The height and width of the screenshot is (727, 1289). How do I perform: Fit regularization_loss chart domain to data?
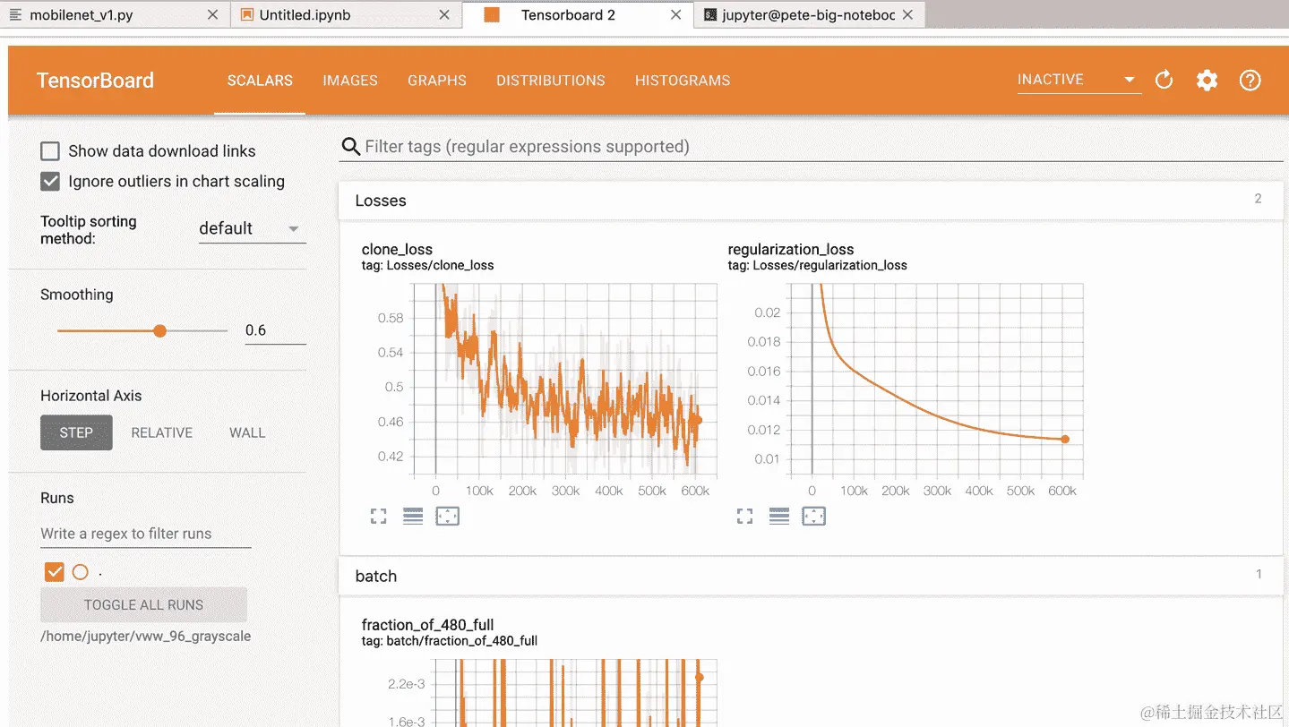[813, 516]
